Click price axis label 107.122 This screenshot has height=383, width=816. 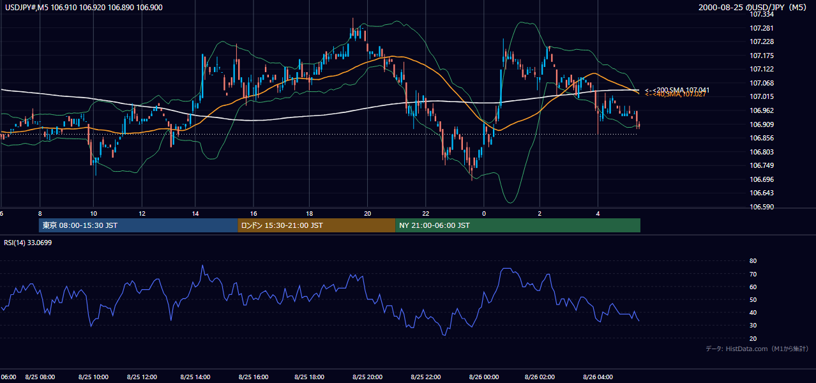(x=763, y=70)
